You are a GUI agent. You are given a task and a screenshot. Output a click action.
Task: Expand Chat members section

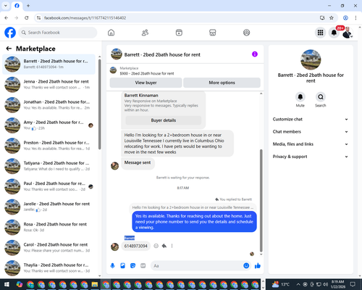click(x=311, y=132)
